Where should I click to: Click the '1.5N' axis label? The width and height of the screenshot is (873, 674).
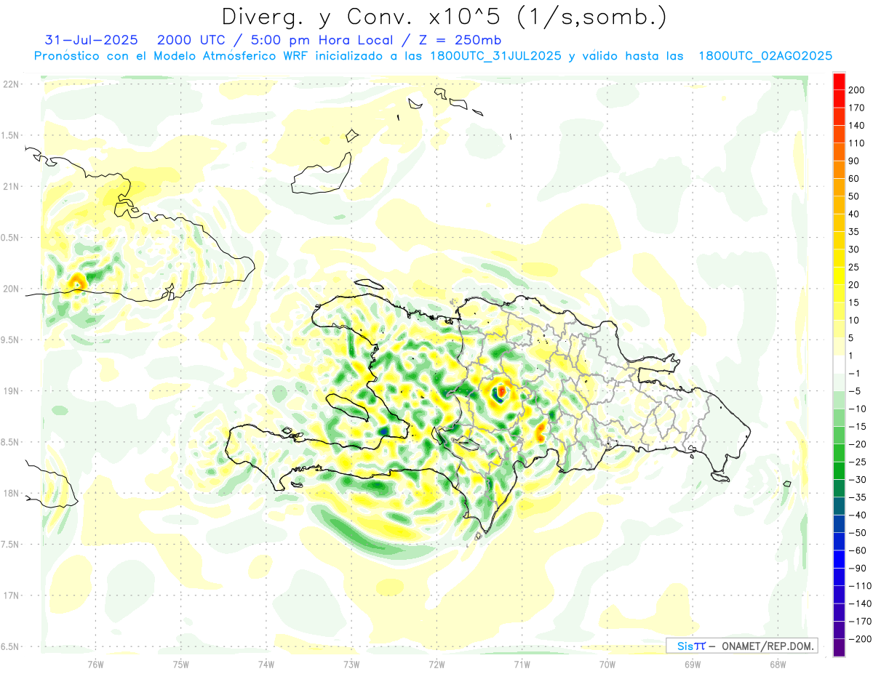11,135
